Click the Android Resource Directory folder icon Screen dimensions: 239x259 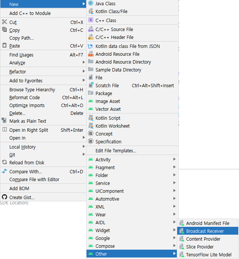91,61
